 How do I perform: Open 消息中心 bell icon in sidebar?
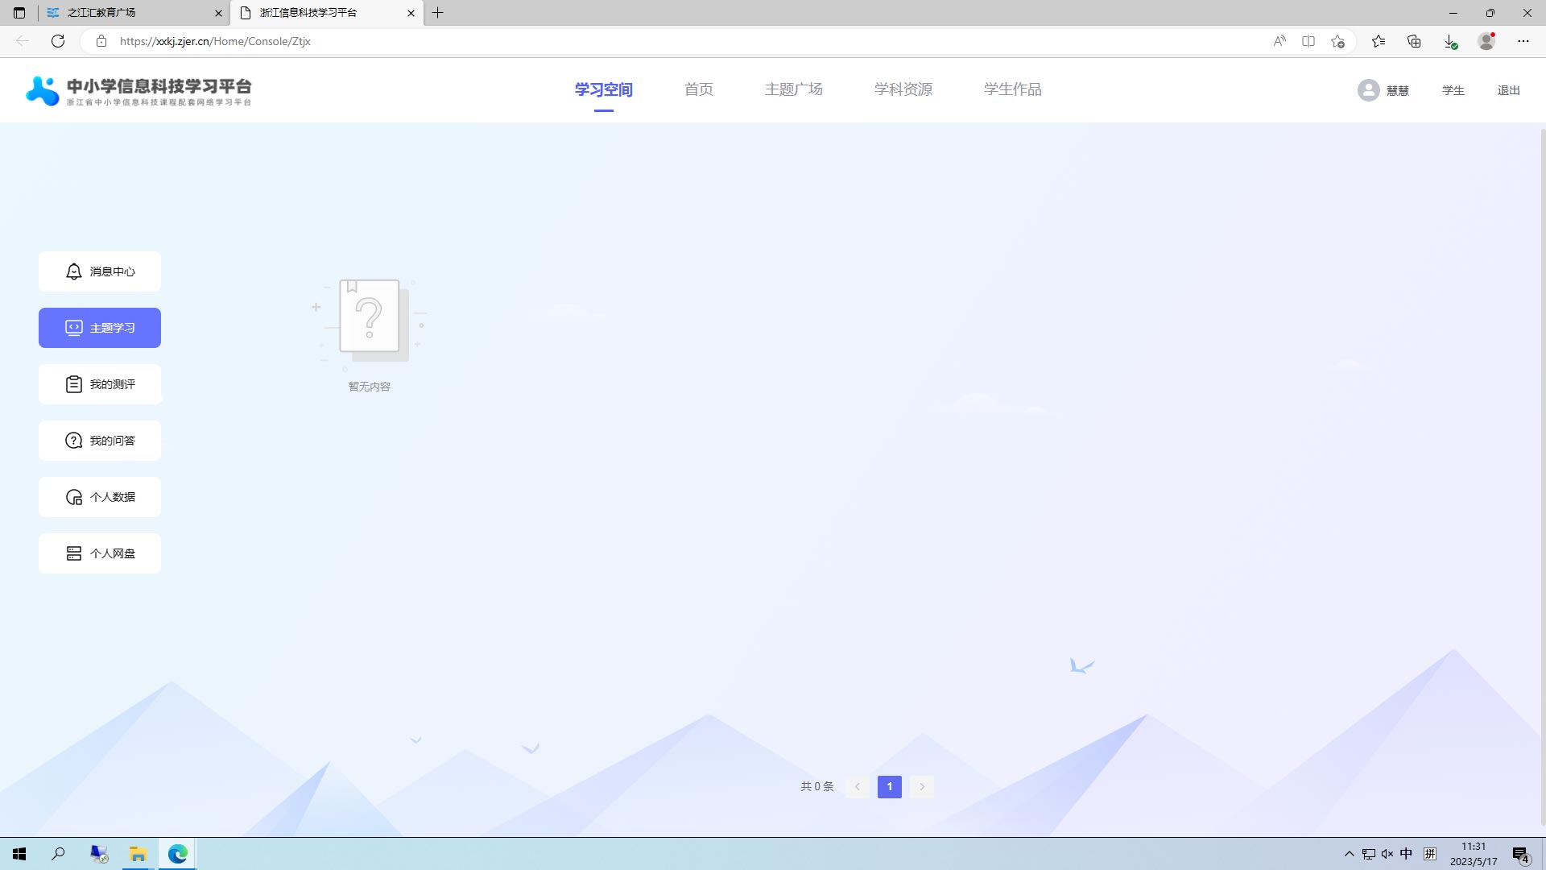[73, 271]
